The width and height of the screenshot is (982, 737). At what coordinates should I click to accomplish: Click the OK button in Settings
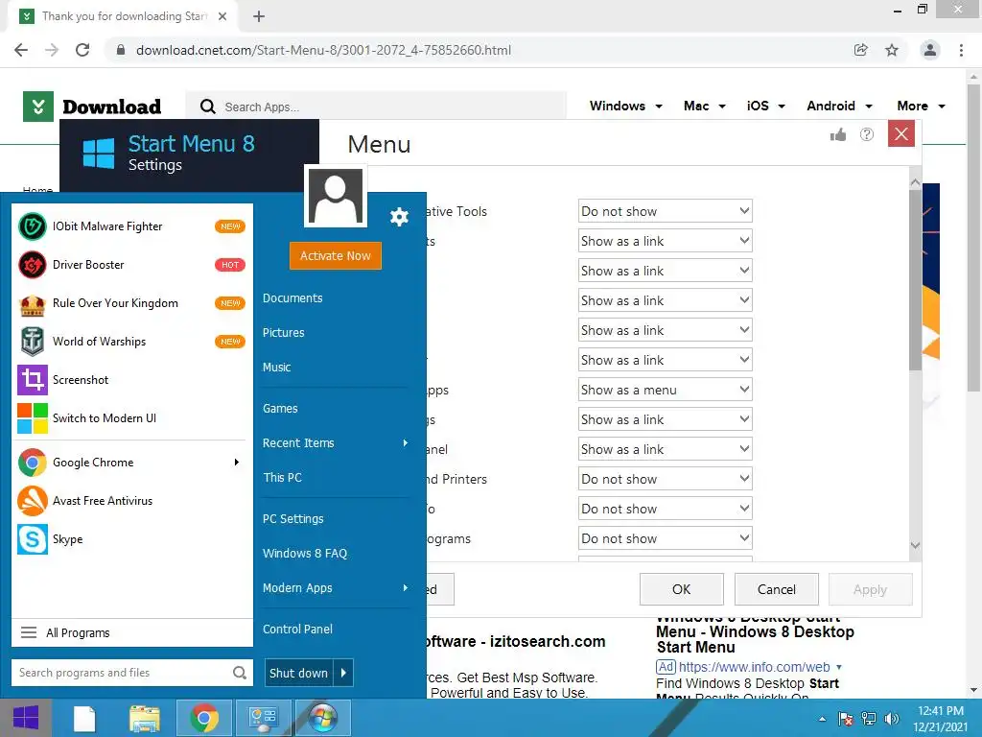[682, 589]
